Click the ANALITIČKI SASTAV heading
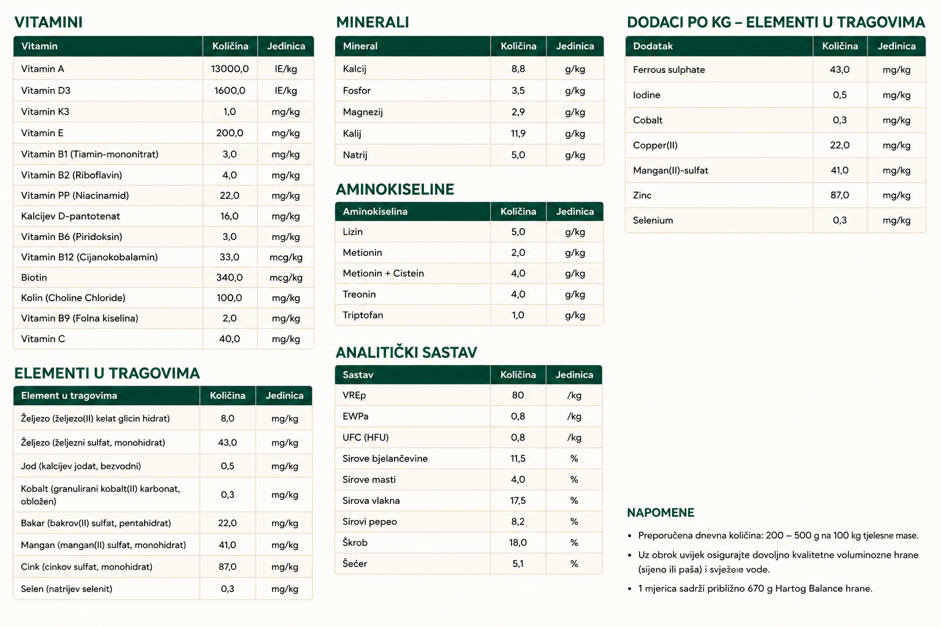 pos(406,352)
